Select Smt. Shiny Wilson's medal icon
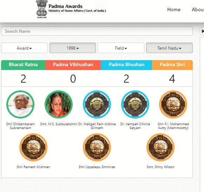Screen dimensions: 204x192 pos(160,147)
